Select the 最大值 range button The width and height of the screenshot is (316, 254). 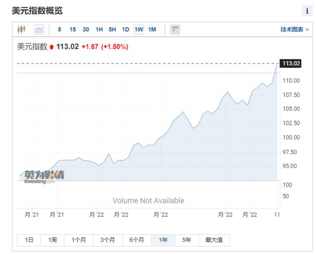click(214, 240)
